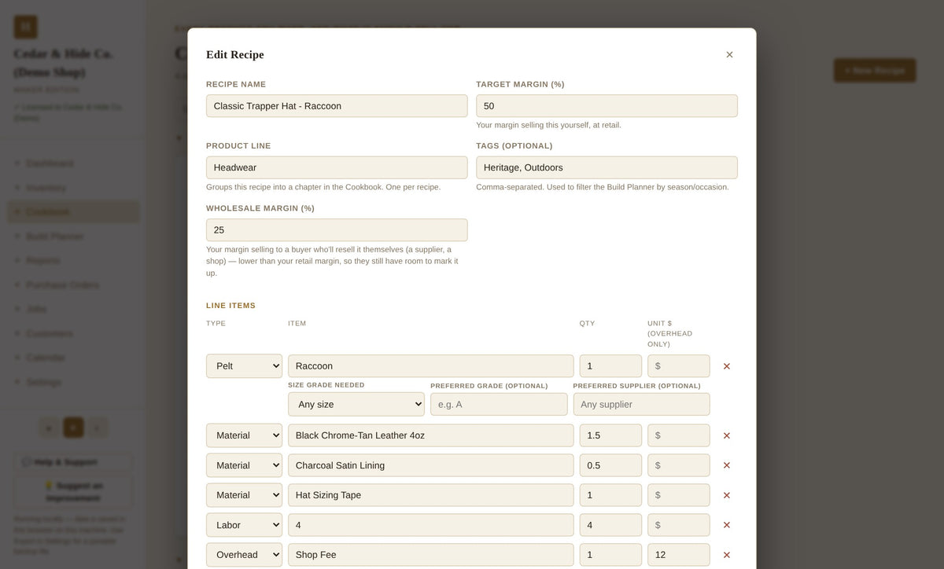This screenshot has height=569, width=944.
Task: Remove the Labor line item
Action: point(726,525)
